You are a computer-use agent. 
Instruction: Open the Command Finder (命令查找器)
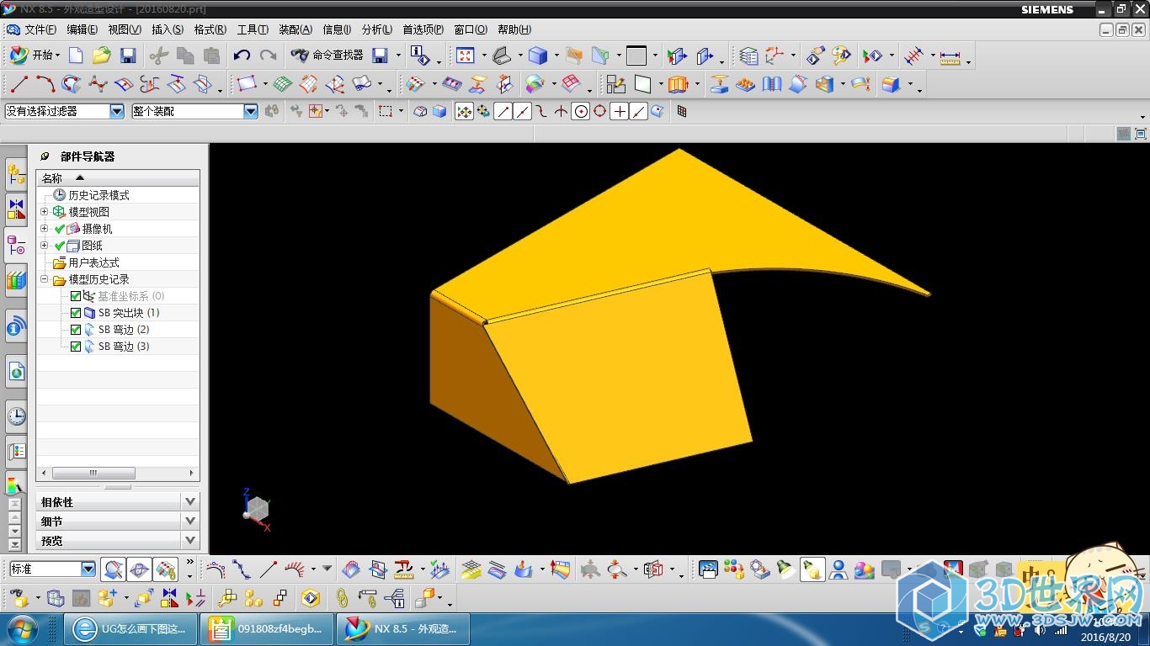[327, 56]
